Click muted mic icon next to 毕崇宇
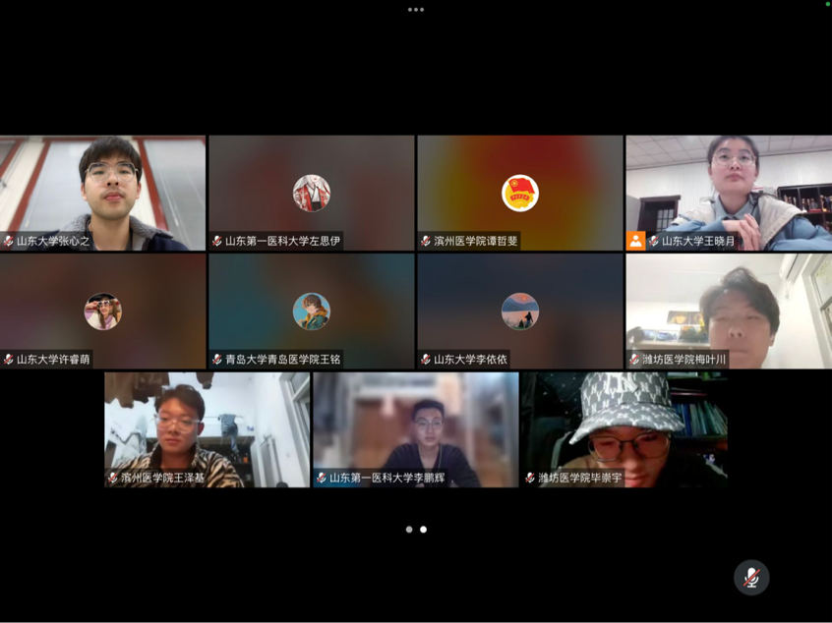The height and width of the screenshot is (623, 832). (529, 478)
